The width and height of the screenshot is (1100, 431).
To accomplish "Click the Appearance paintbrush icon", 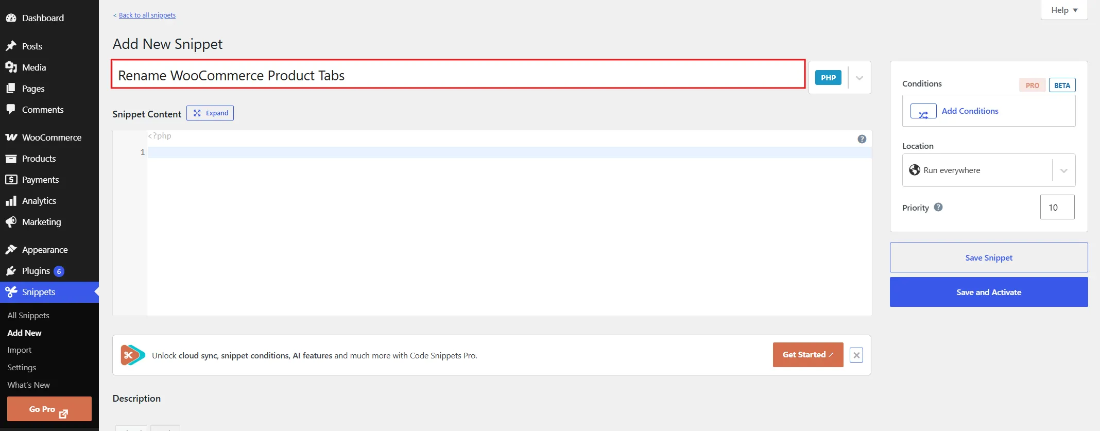I will (11, 250).
